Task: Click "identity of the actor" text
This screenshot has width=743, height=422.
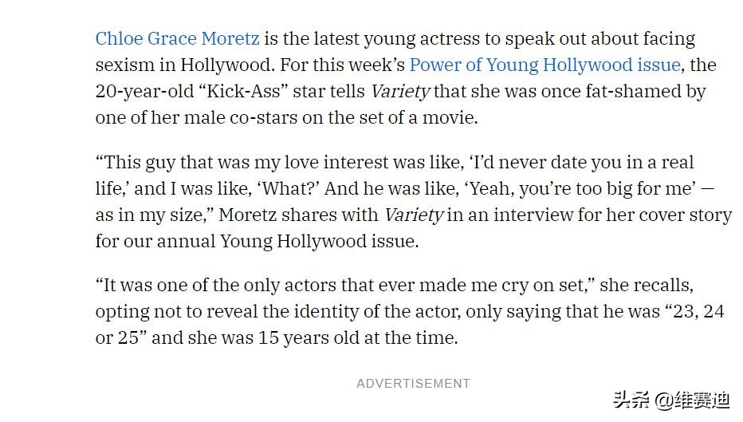Action: [x=376, y=312]
